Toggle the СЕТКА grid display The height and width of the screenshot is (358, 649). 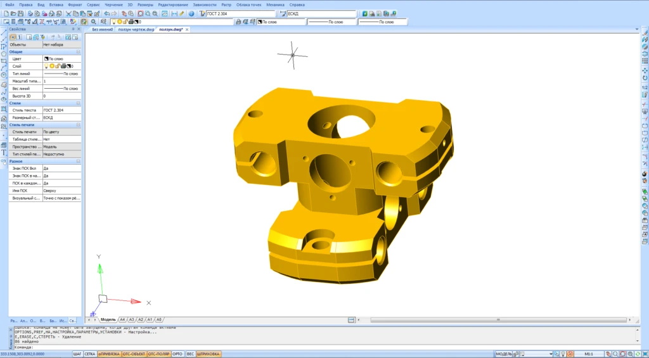pos(90,354)
